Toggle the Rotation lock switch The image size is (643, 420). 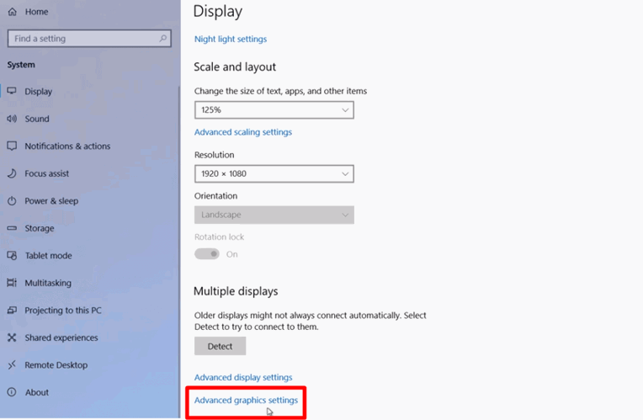(207, 254)
